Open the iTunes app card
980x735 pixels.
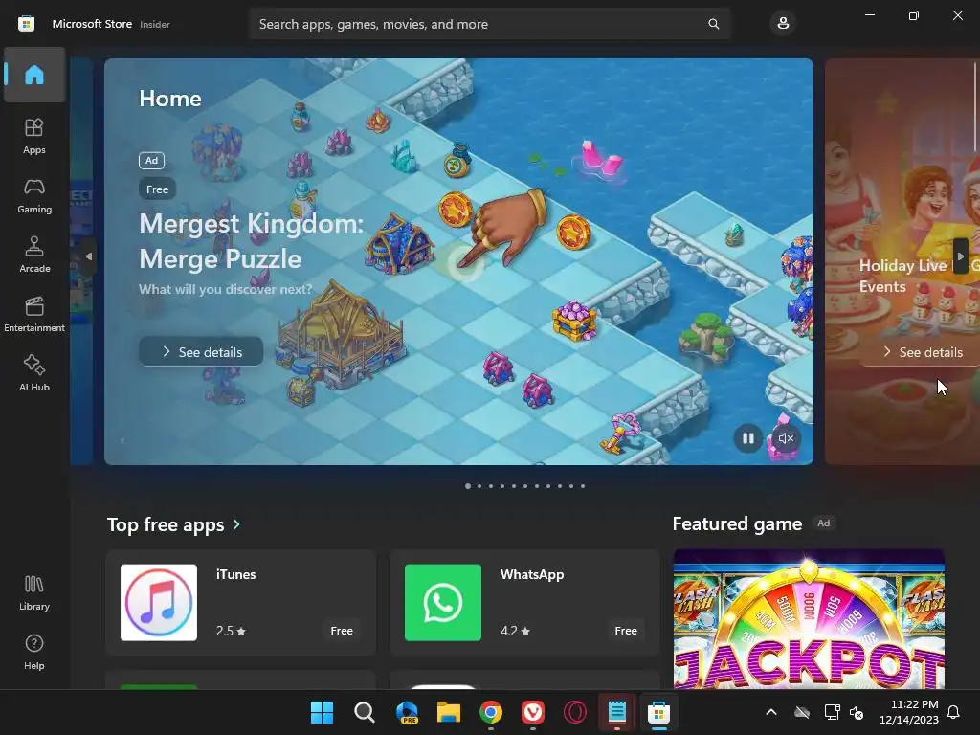point(240,603)
